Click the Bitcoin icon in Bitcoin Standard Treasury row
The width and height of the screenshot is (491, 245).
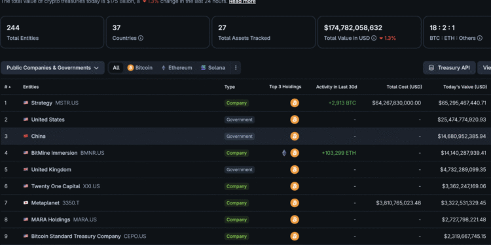tap(295, 237)
